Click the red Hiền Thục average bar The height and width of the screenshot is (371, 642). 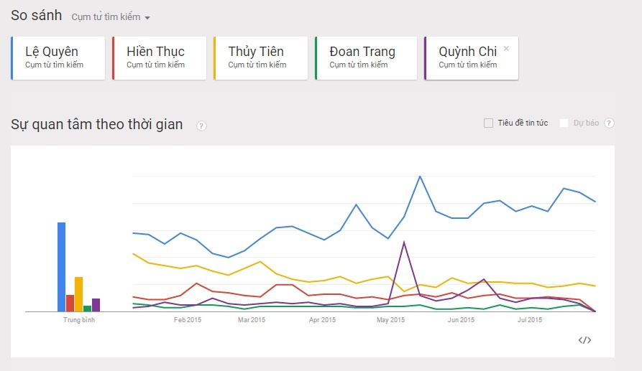pyautogui.click(x=70, y=304)
